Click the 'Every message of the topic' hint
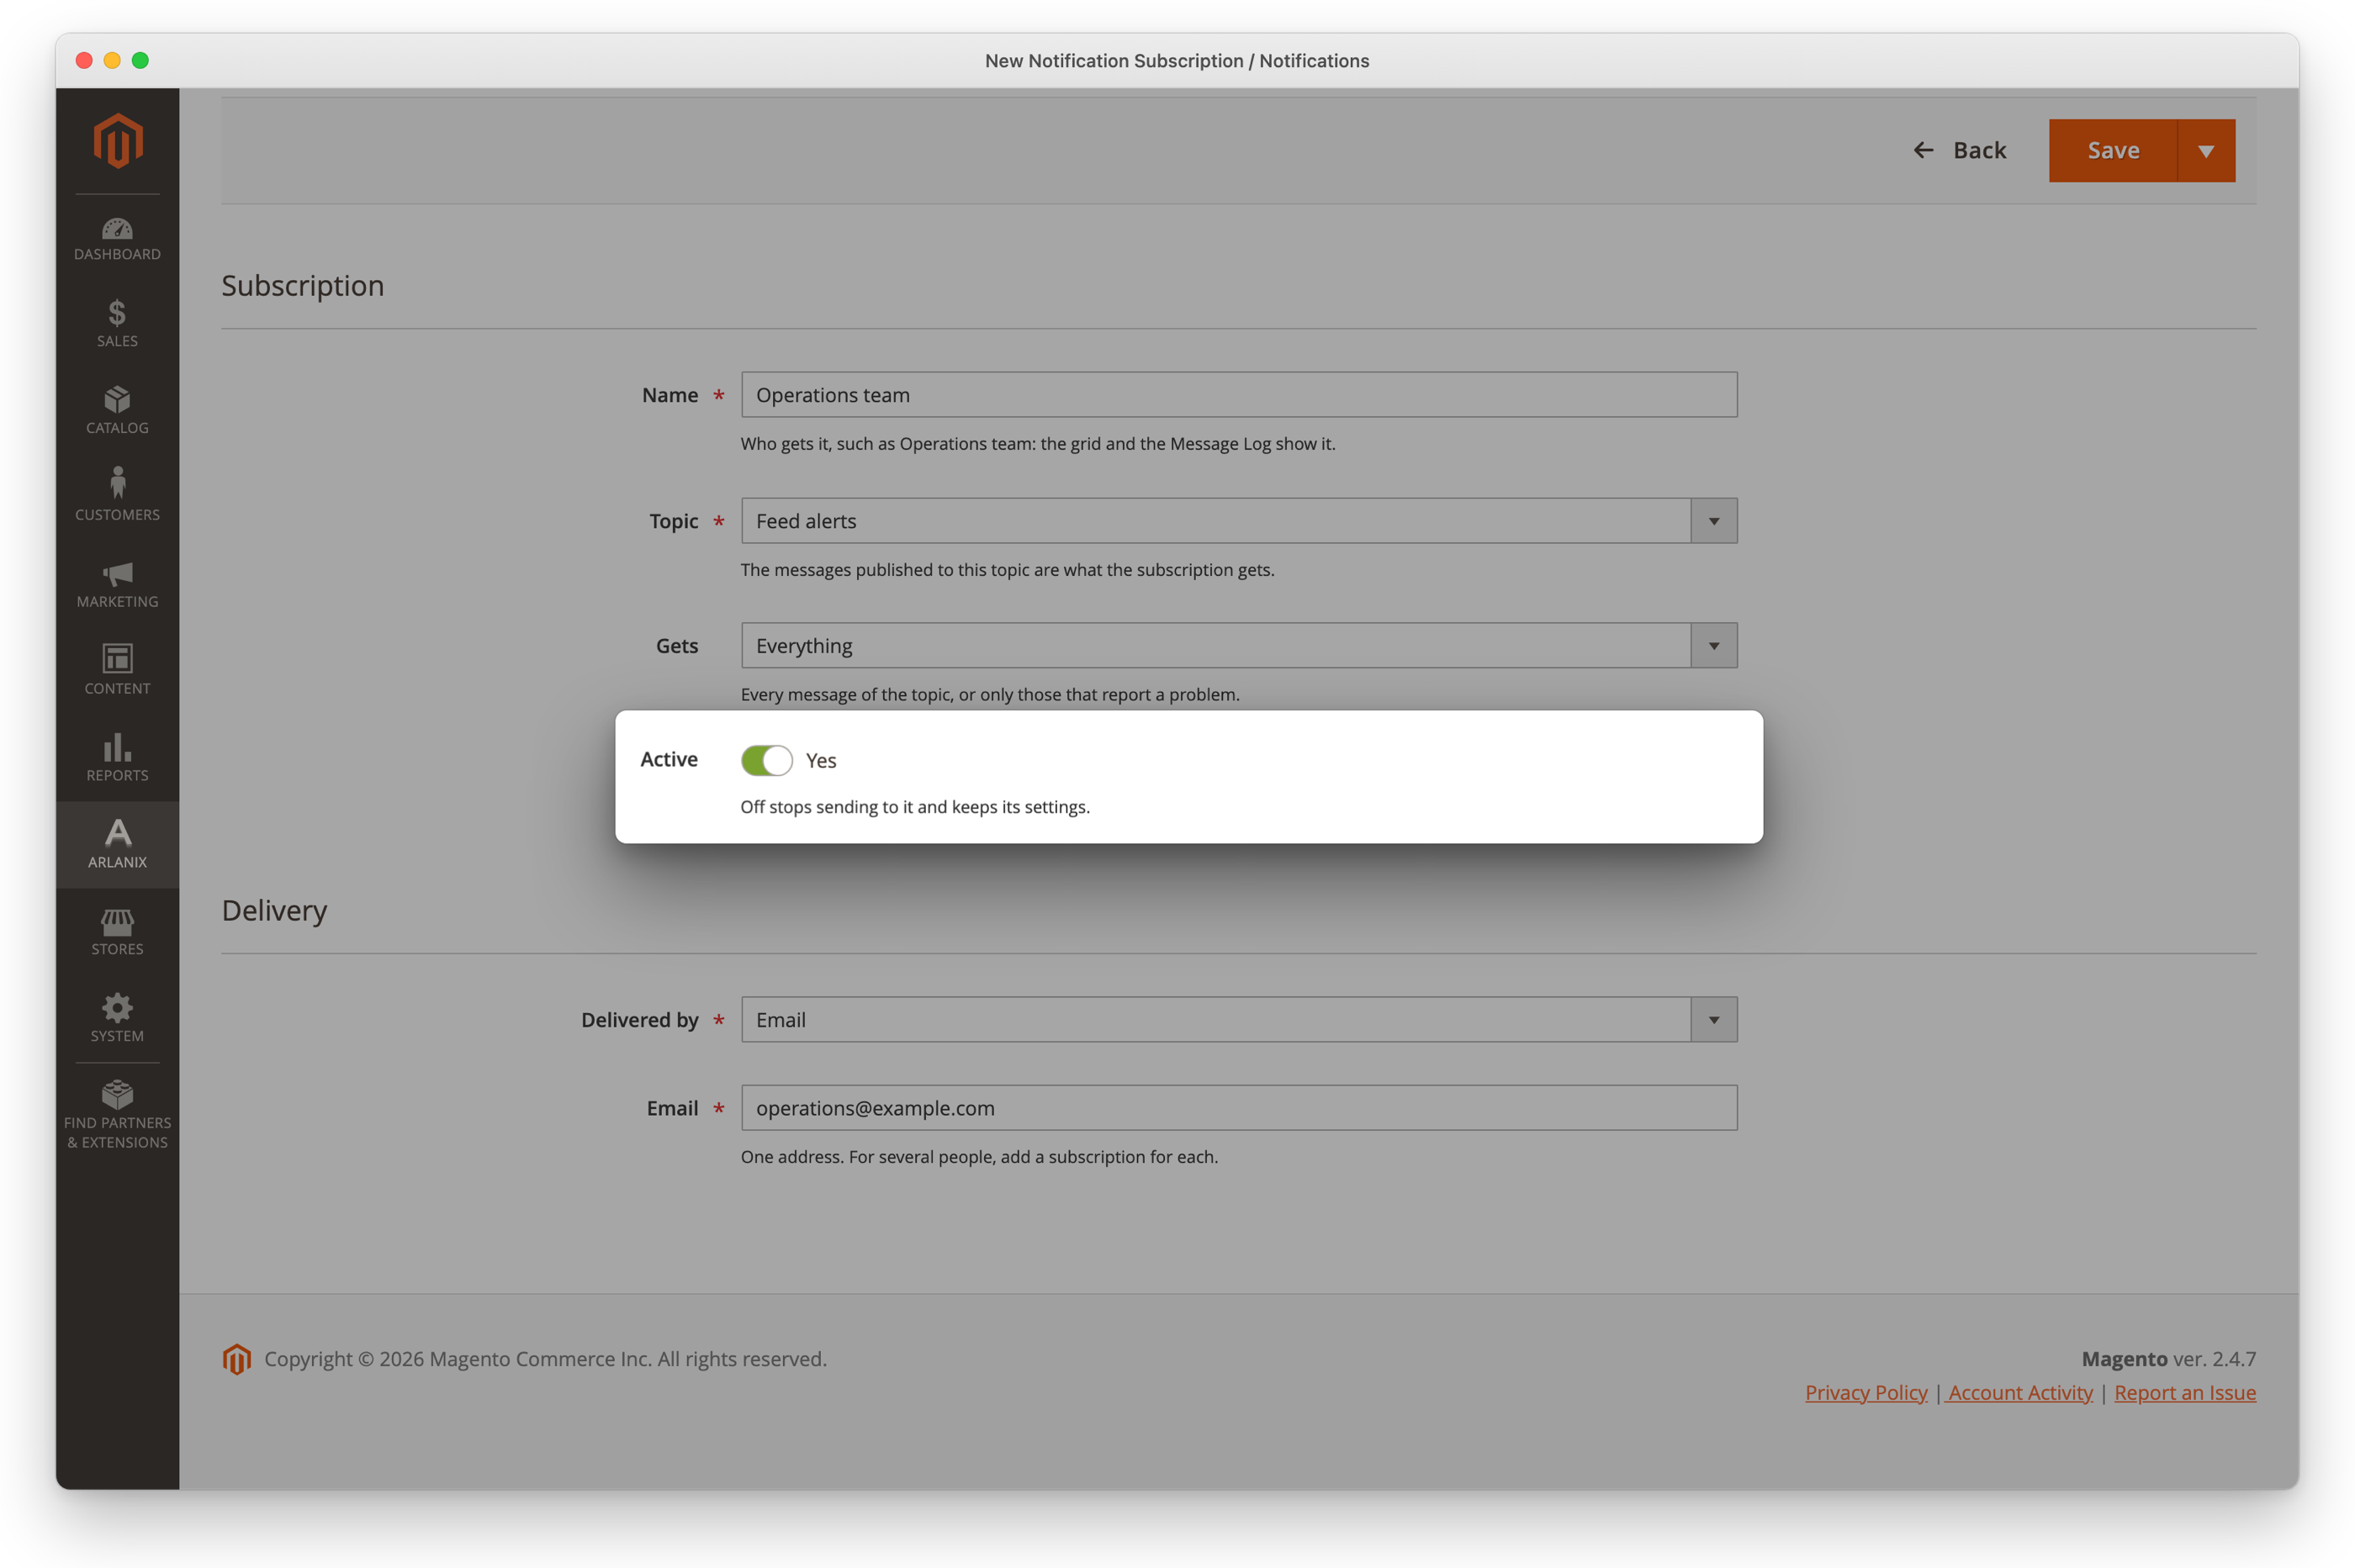 tap(989, 695)
